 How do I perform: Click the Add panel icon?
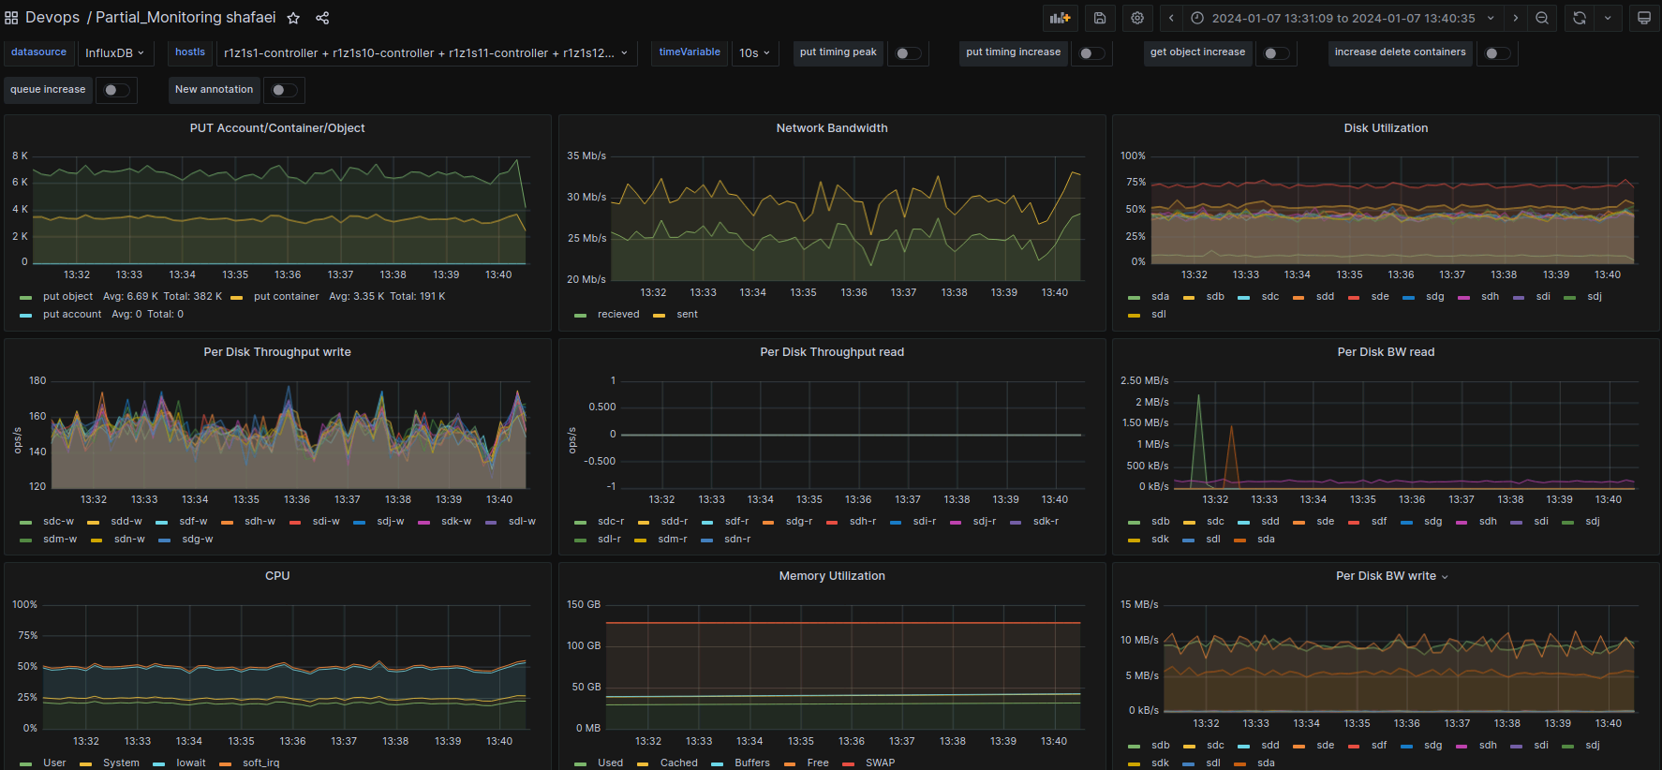click(x=1060, y=18)
